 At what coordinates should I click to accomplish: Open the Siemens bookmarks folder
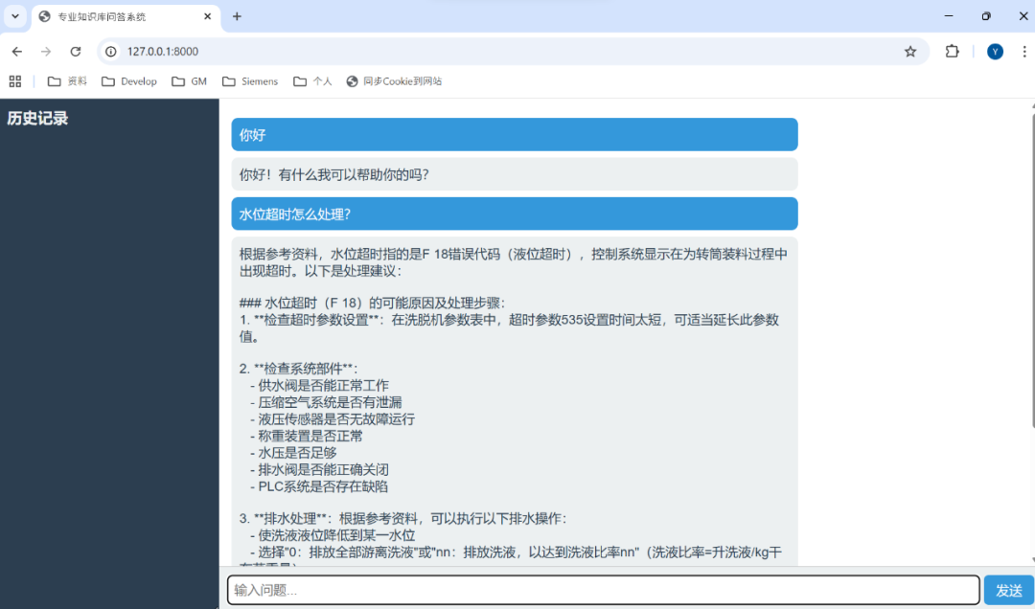[x=250, y=81]
